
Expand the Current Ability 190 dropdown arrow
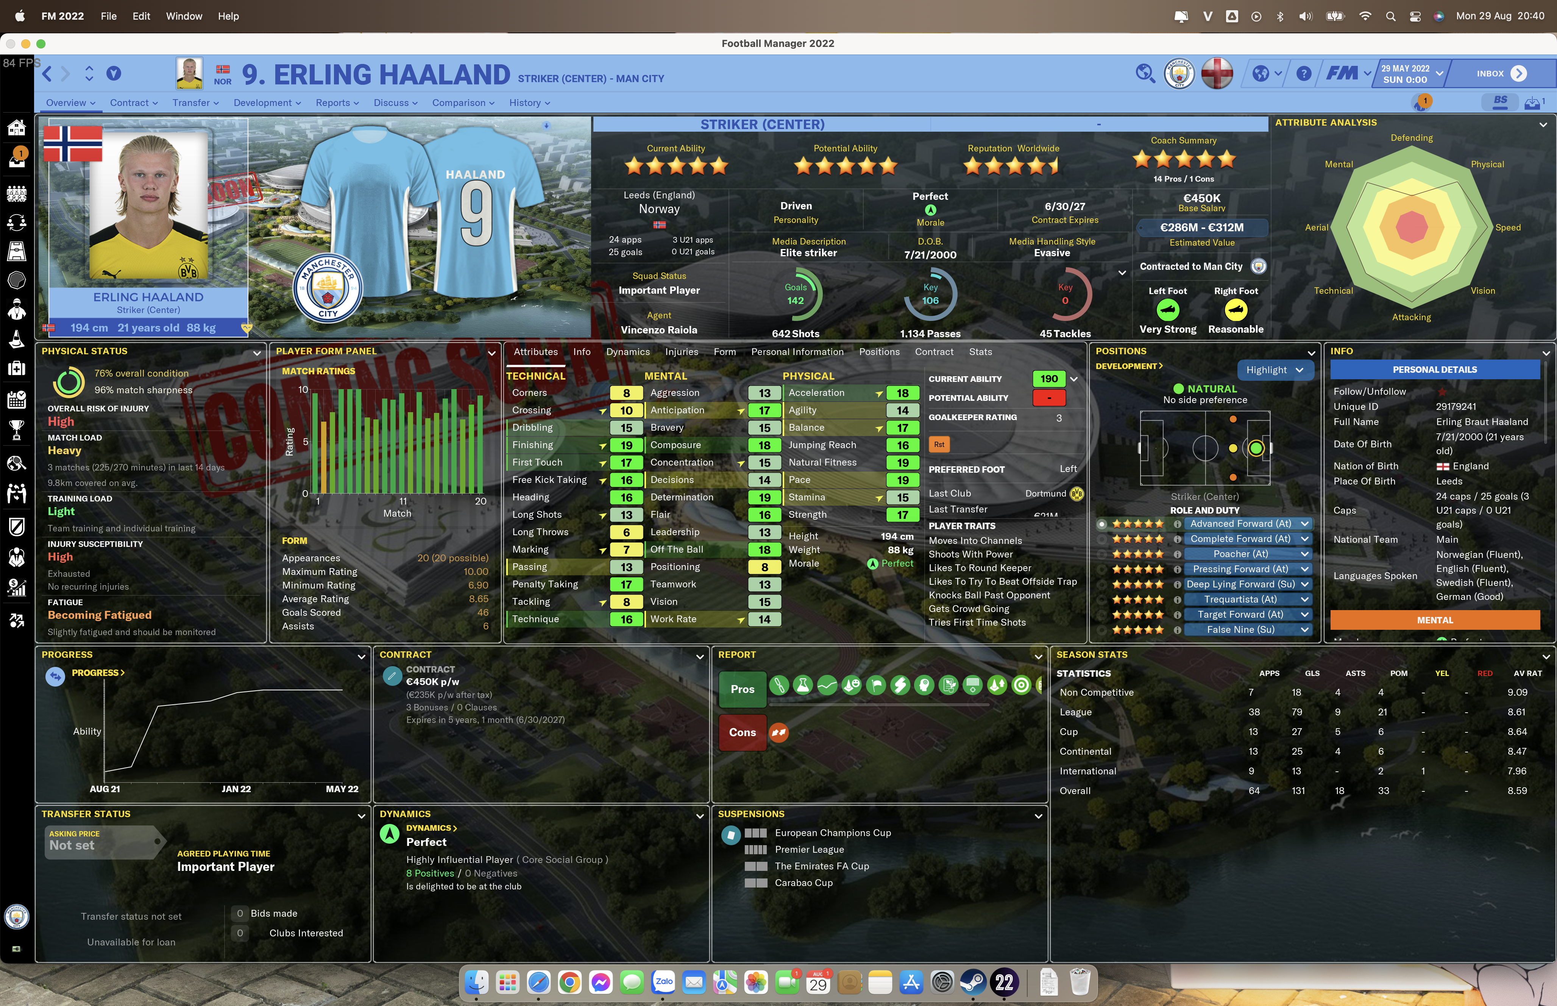[x=1073, y=379]
